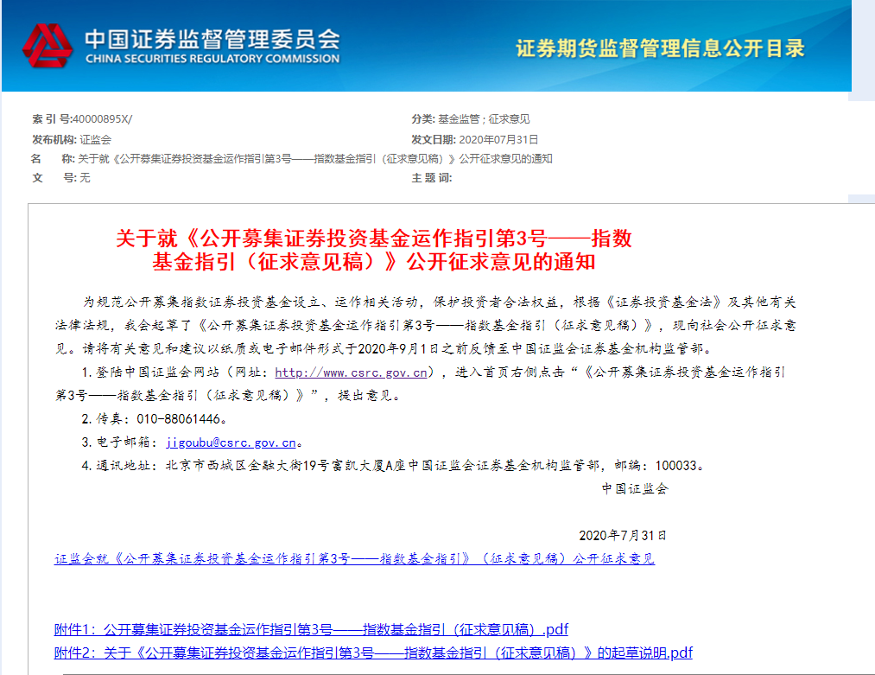This screenshot has height=675, width=875.
Task: Click the 发文日期 2020年07月31日 field
Action: coord(475,139)
